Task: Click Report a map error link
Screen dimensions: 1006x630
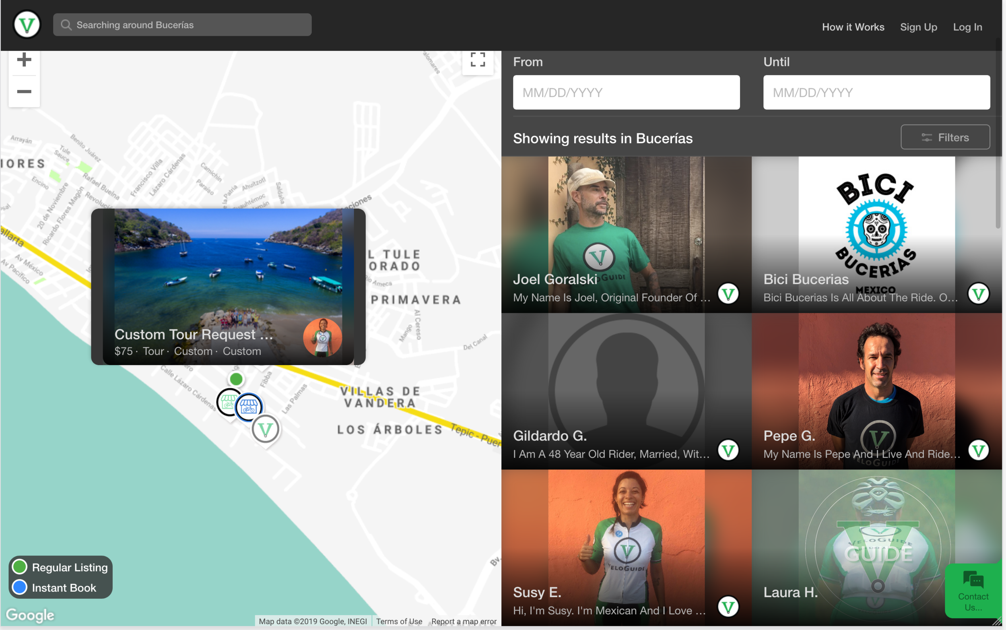Action: point(464,621)
